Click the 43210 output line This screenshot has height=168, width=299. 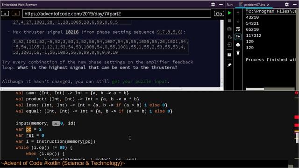pos(252,17)
